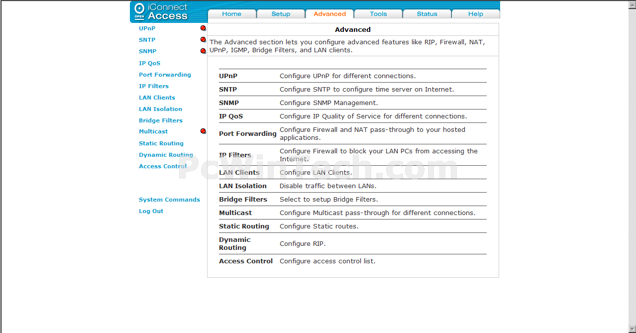The image size is (636, 333).
Task: Click 'Disable traffic between LANs.' text
Action: [x=328, y=186]
